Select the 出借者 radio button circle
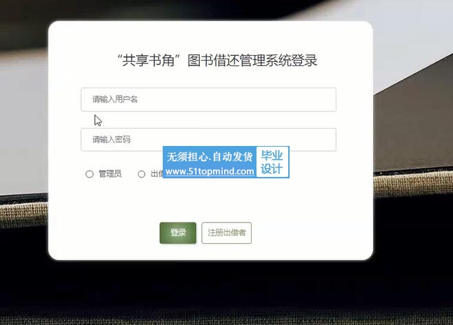 click(141, 174)
